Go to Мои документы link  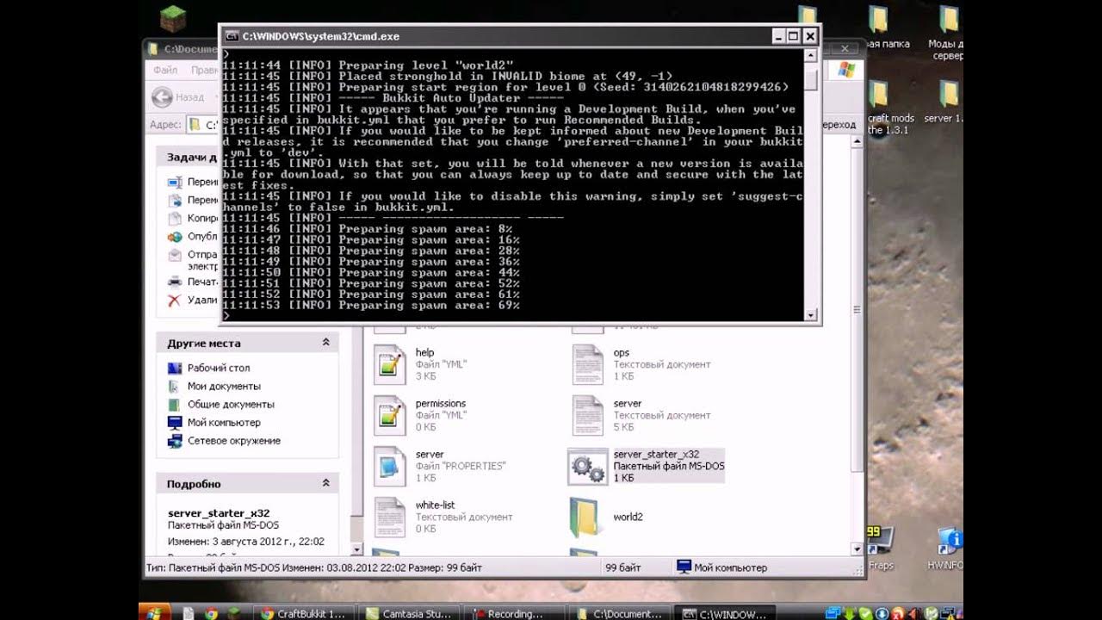click(224, 387)
